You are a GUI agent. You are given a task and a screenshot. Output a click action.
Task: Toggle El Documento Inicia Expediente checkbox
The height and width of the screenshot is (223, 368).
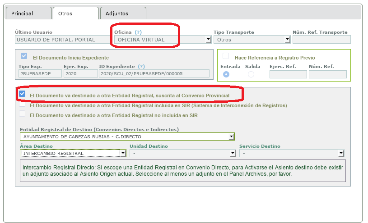(x=24, y=56)
